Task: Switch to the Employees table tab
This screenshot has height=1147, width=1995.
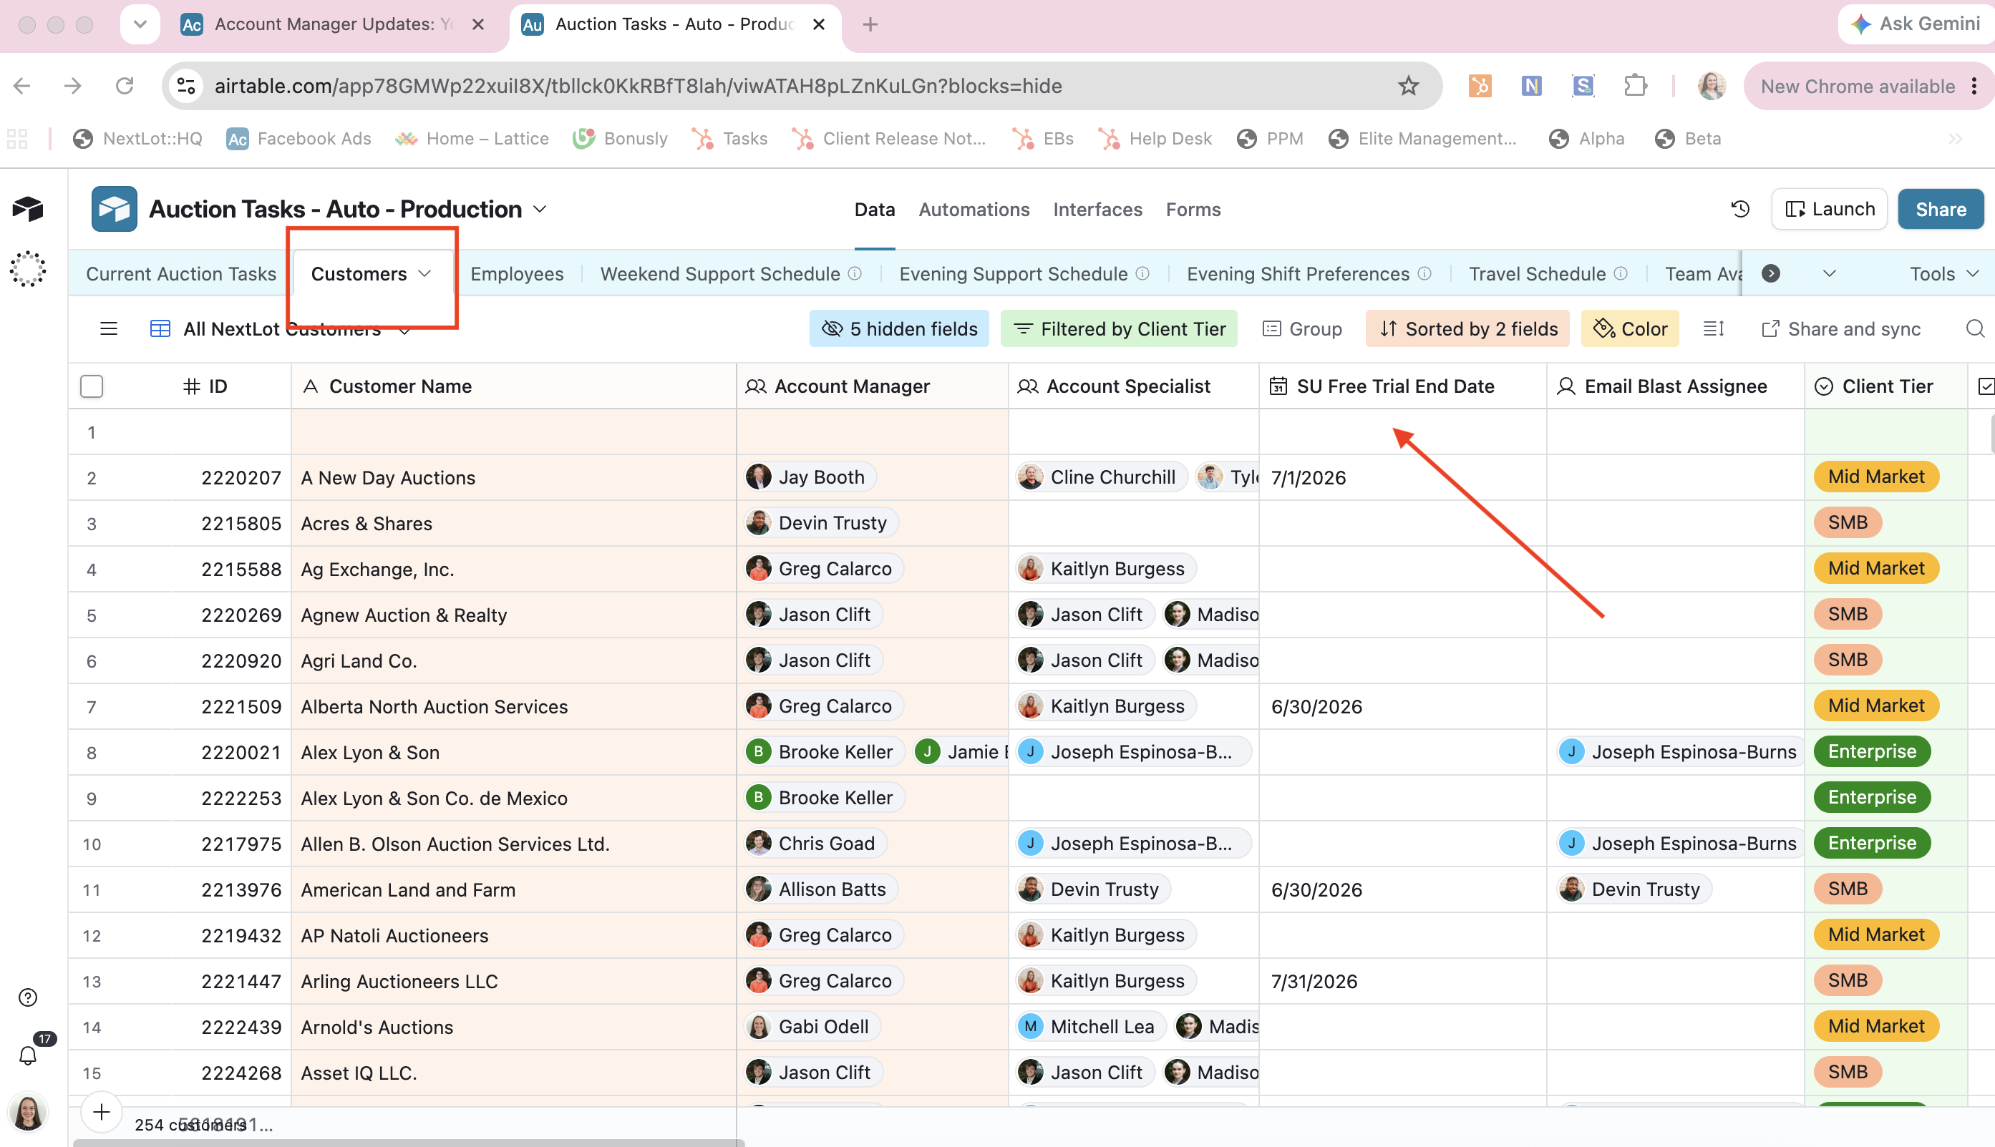Action: pyautogui.click(x=517, y=273)
